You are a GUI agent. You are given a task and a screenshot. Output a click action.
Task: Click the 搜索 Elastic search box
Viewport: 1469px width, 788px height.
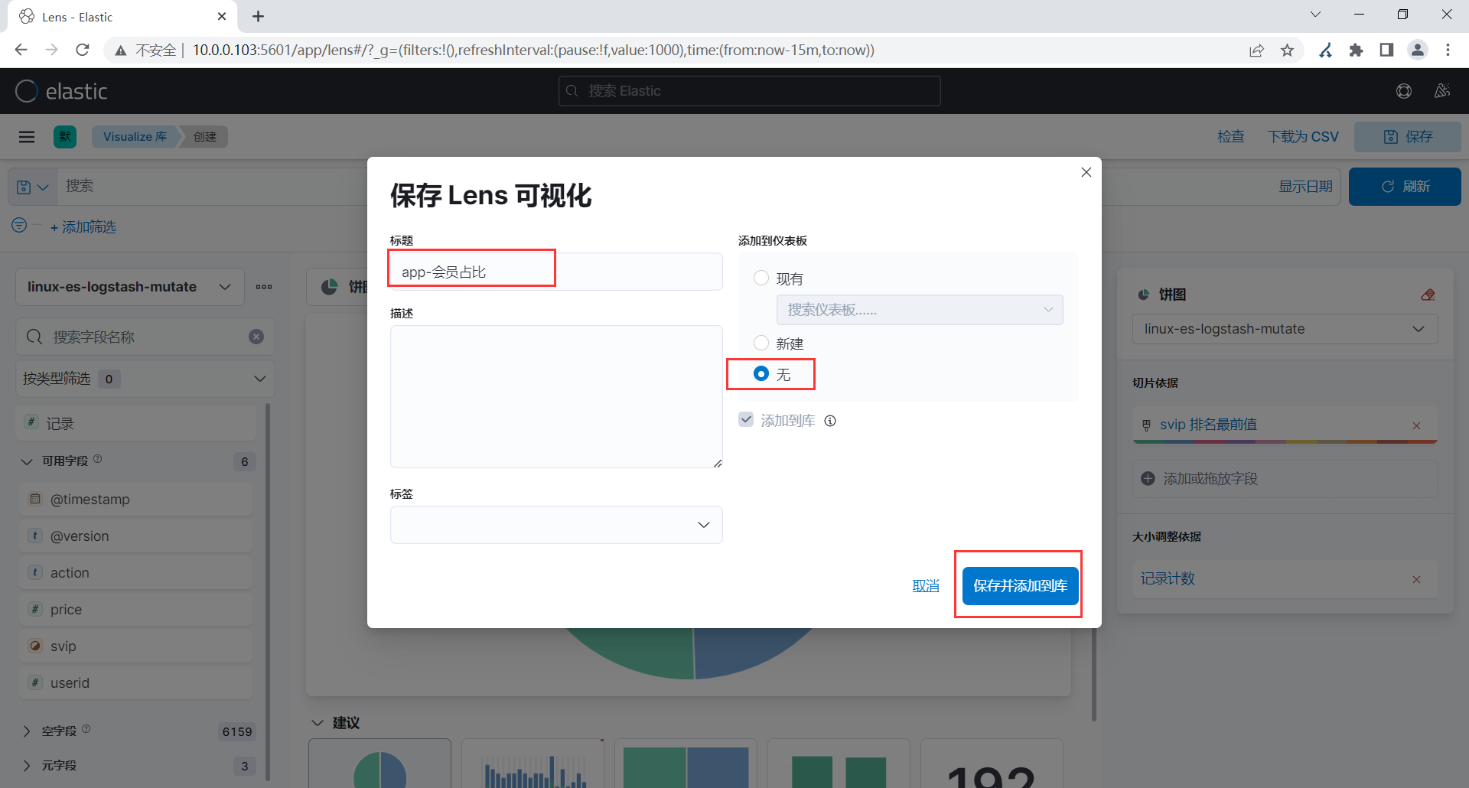pos(750,91)
